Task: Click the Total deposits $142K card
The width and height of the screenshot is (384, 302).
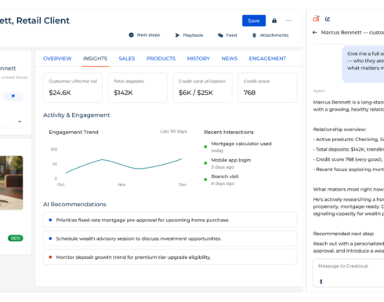Action: click(x=138, y=88)
